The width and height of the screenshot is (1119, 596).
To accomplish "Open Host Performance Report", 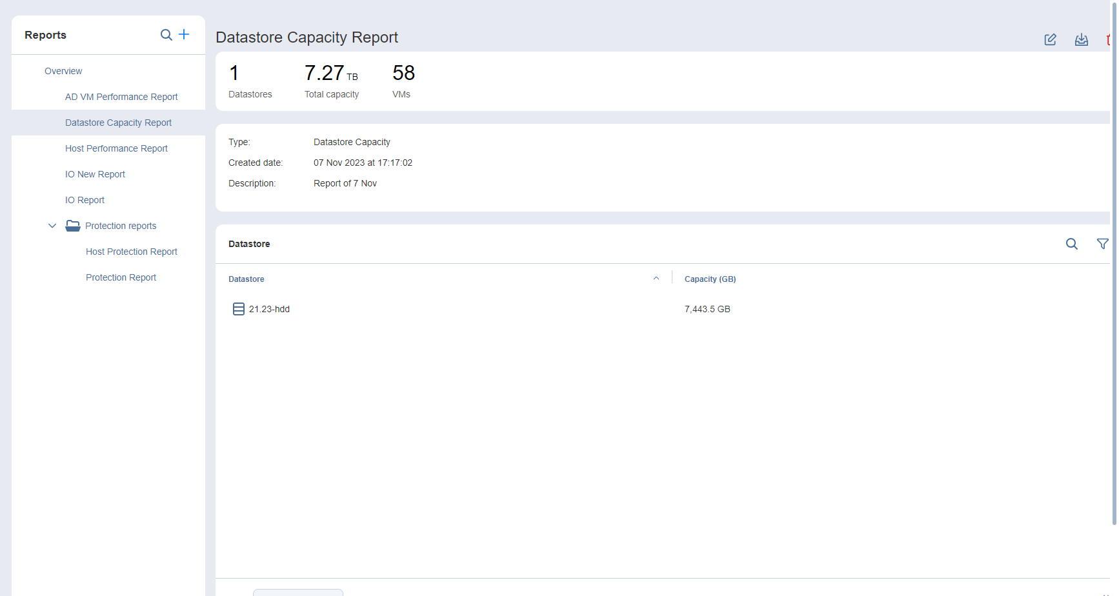I will pyautogui.click(x=116, y=148).
